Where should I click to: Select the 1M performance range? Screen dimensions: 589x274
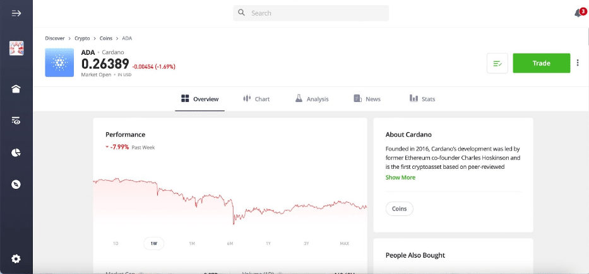point(192,244)
